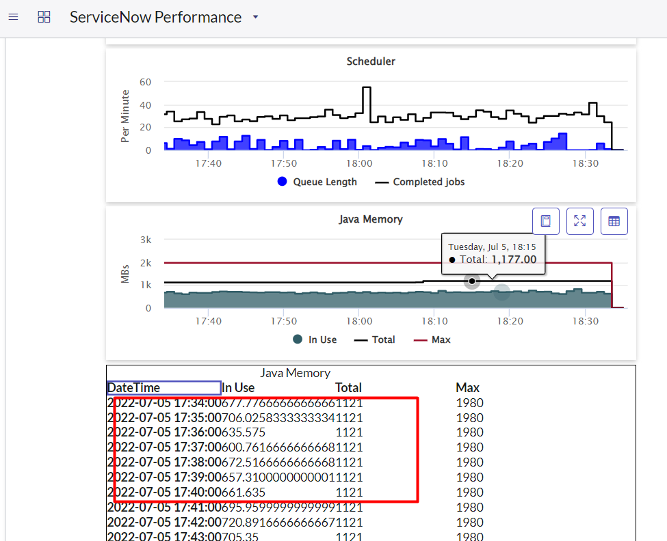
Task: Click the tooltip showing Total 1,177.00
Action: (493, 253)
